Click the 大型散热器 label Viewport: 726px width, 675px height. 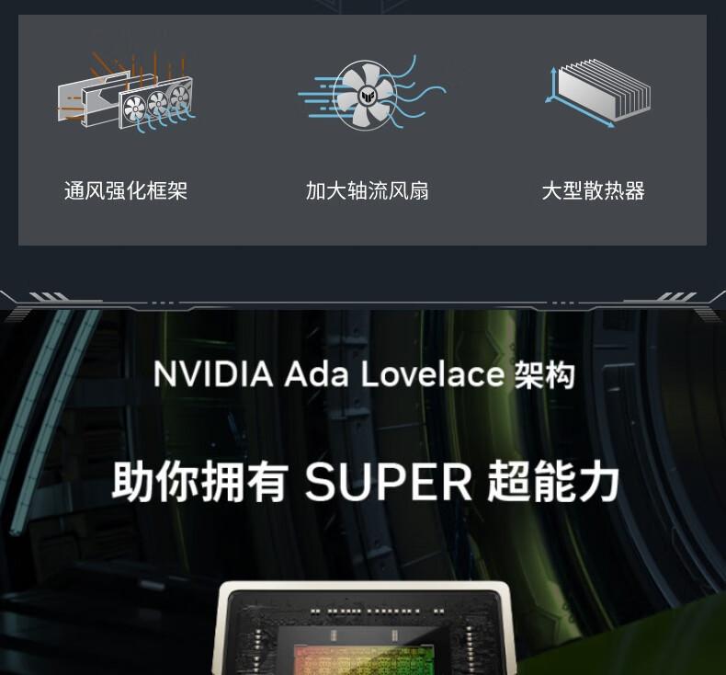point(593,191)
